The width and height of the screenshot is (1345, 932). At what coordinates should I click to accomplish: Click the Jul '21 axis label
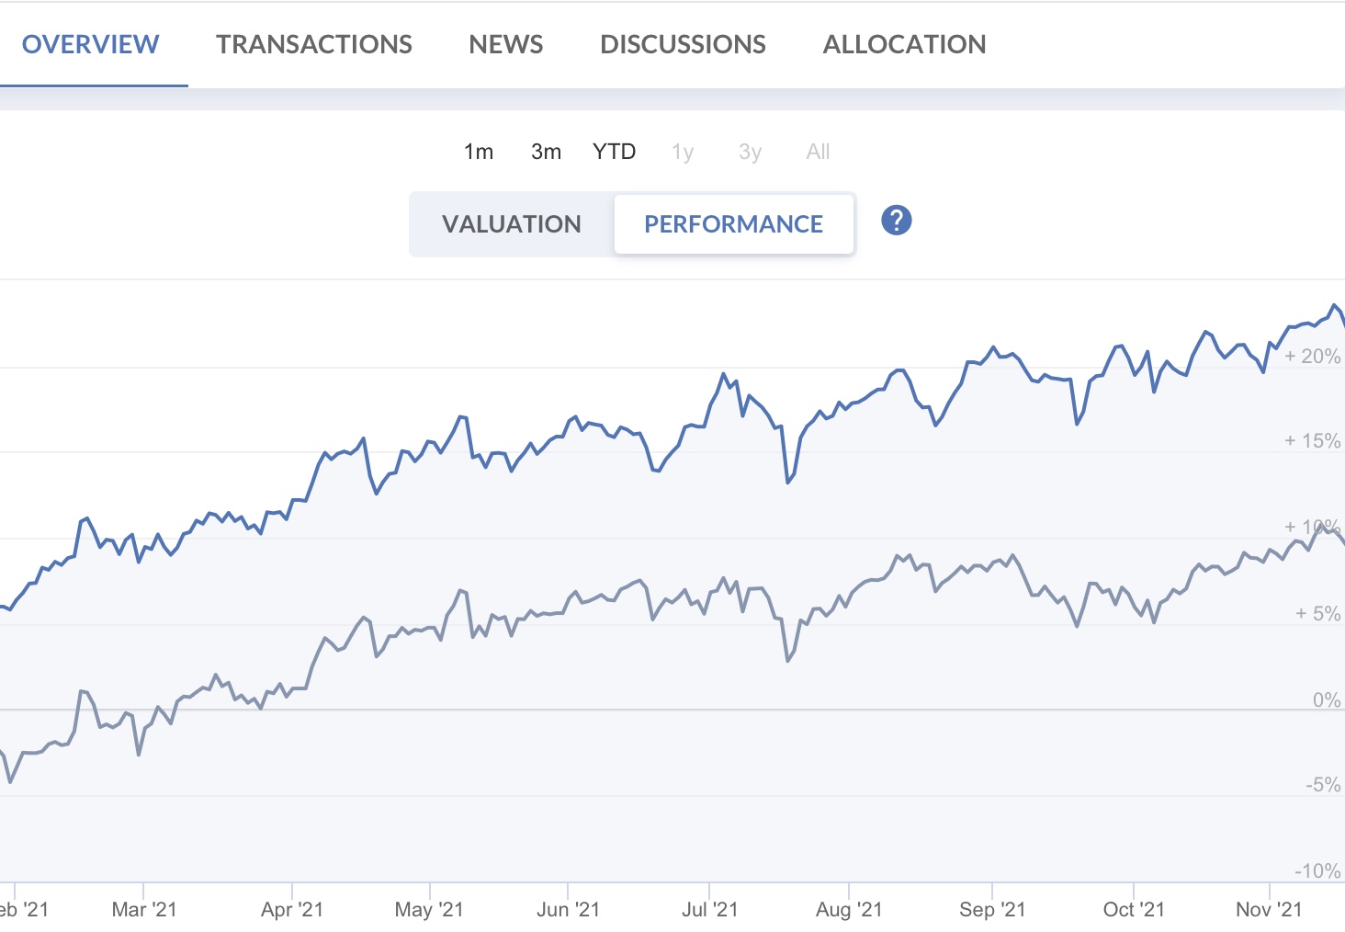(x=710, y=910)
